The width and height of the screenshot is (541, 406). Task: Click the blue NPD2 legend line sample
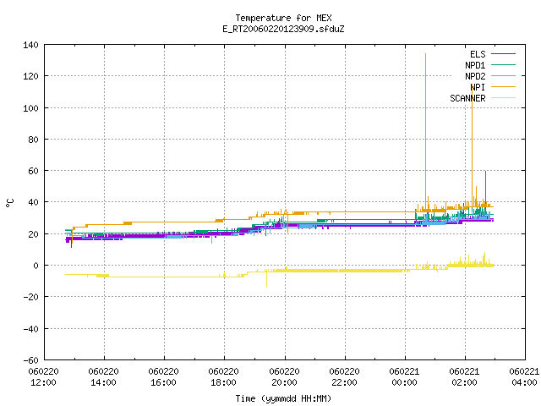[503, 75]
